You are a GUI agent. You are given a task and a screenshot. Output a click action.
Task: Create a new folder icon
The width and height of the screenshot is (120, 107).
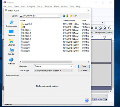tap(71, 16)
